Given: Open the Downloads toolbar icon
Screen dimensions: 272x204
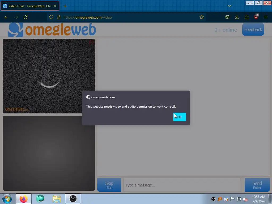Looking at the screenshot, I should point(237,17).
